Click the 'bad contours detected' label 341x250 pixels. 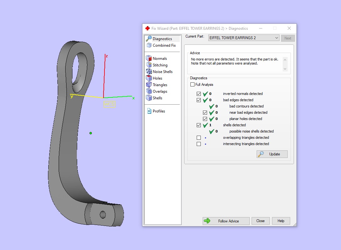coord(246,106)
